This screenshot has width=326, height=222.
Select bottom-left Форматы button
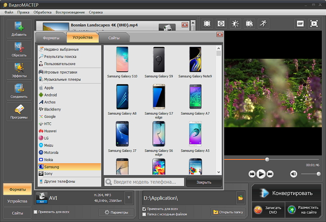tap(18, 189)
